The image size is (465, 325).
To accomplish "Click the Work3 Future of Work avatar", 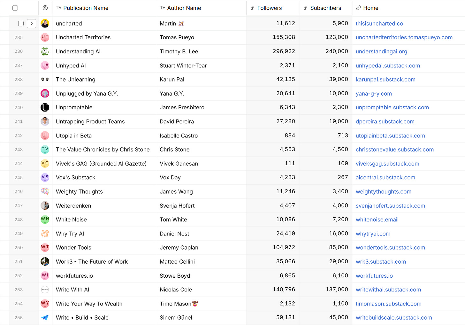I will [x=45, y=261].
